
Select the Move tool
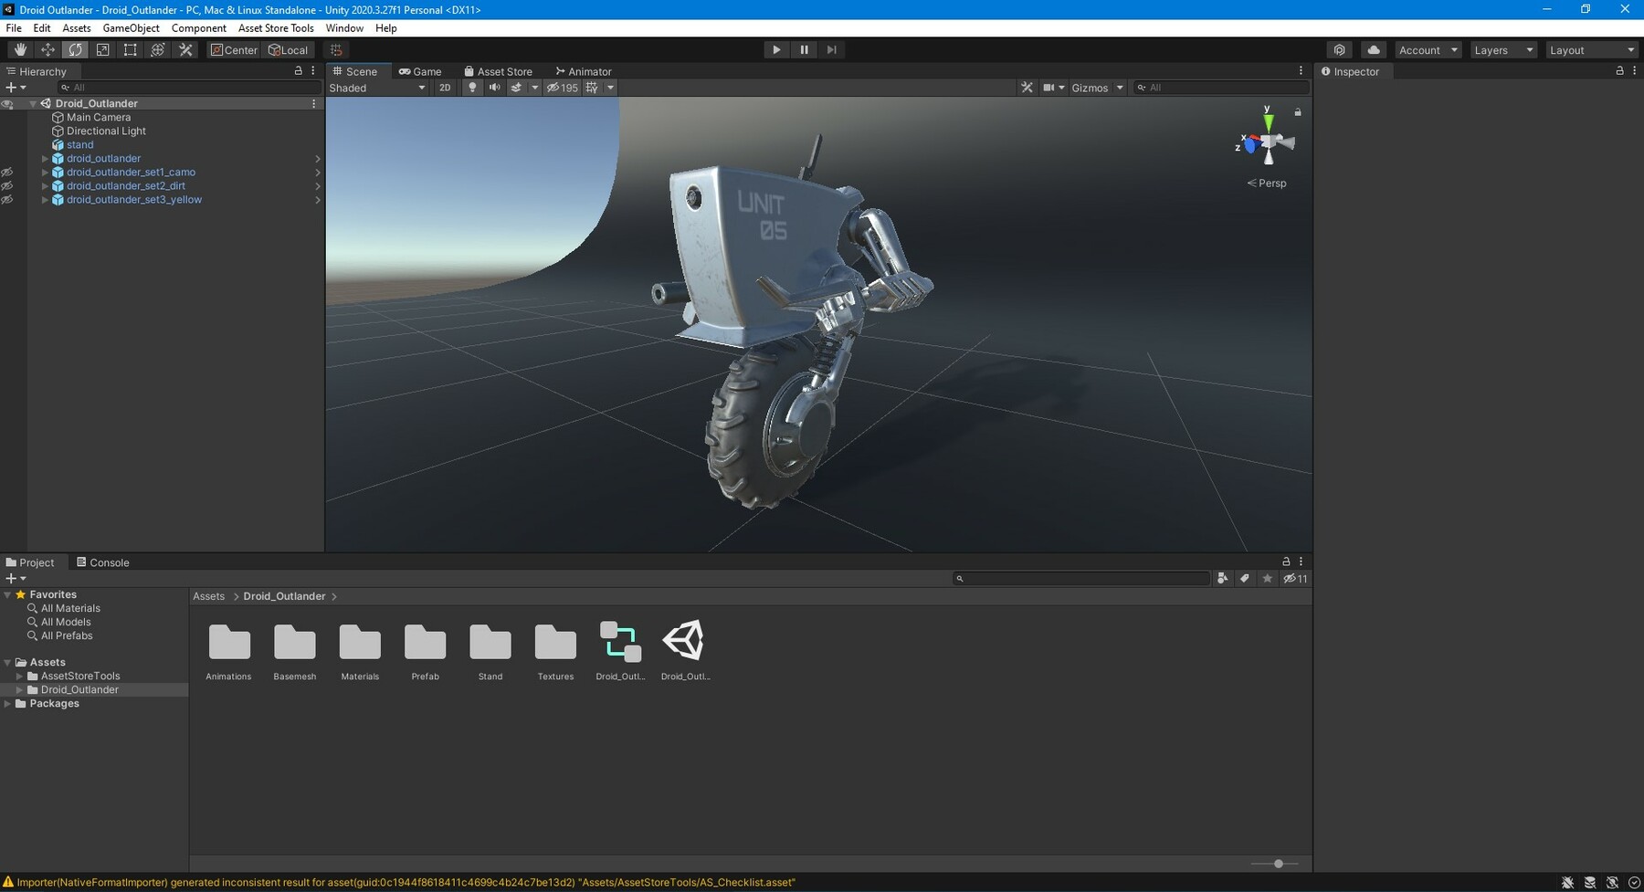(x=47, y=50)
